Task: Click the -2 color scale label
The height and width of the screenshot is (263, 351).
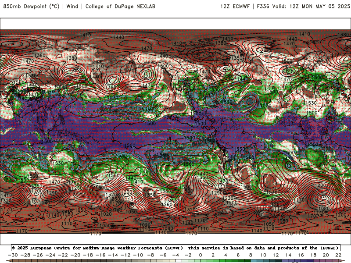Action: tap(188, 255)
